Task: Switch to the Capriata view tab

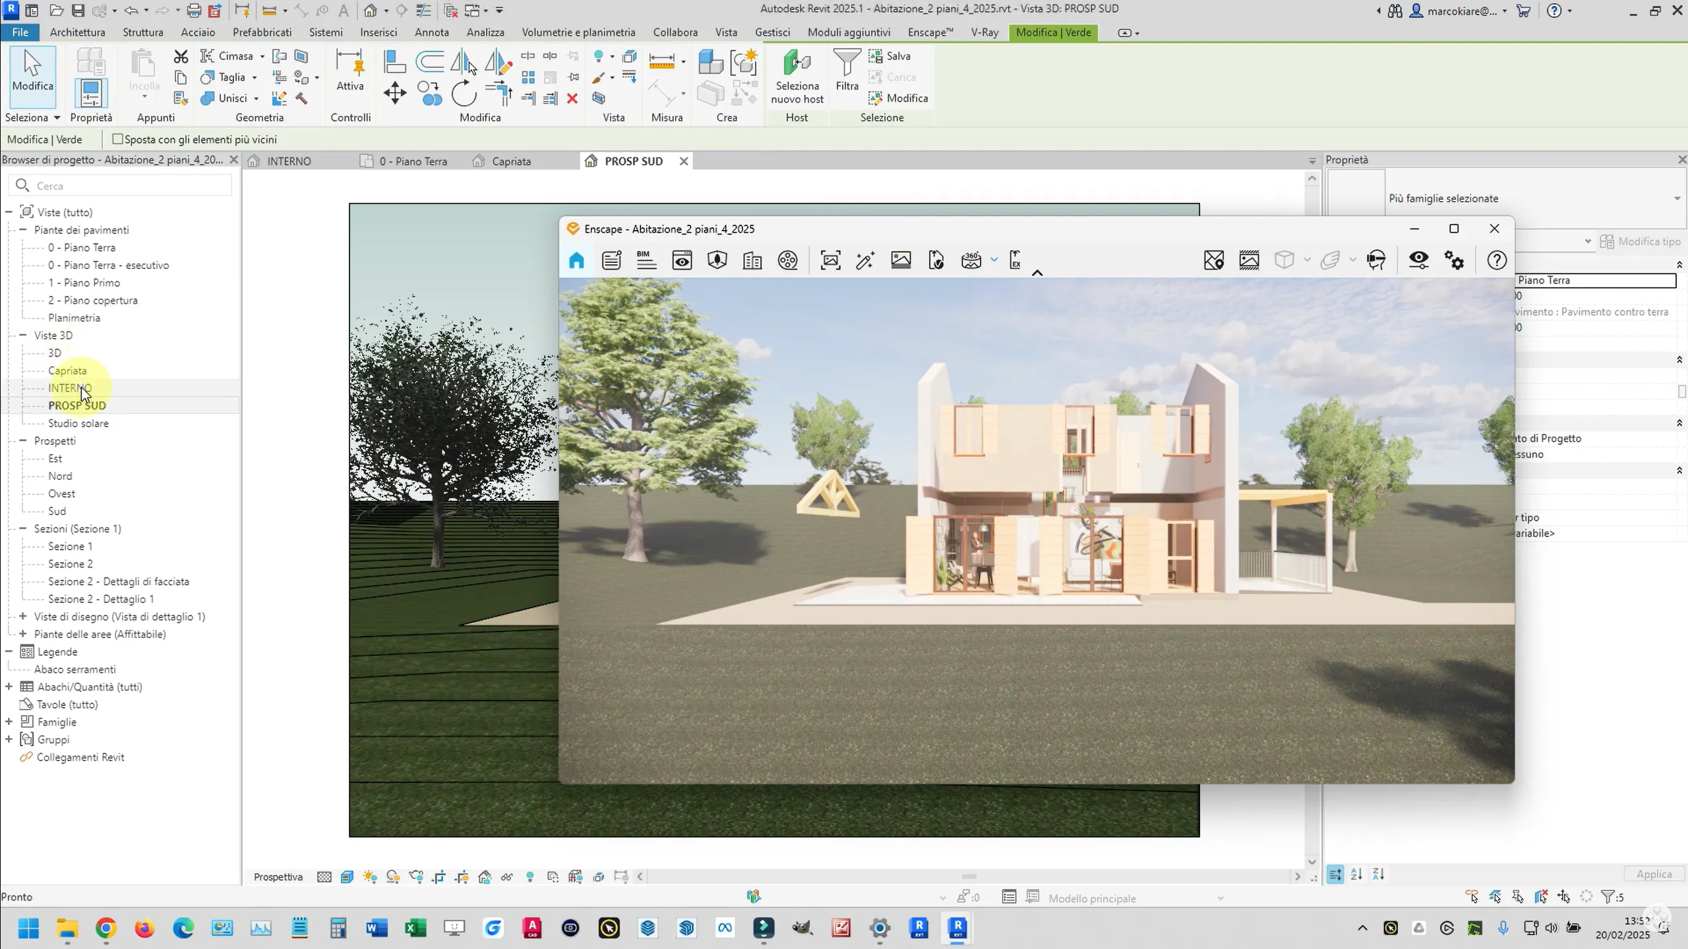Action: tap(510, 161)
